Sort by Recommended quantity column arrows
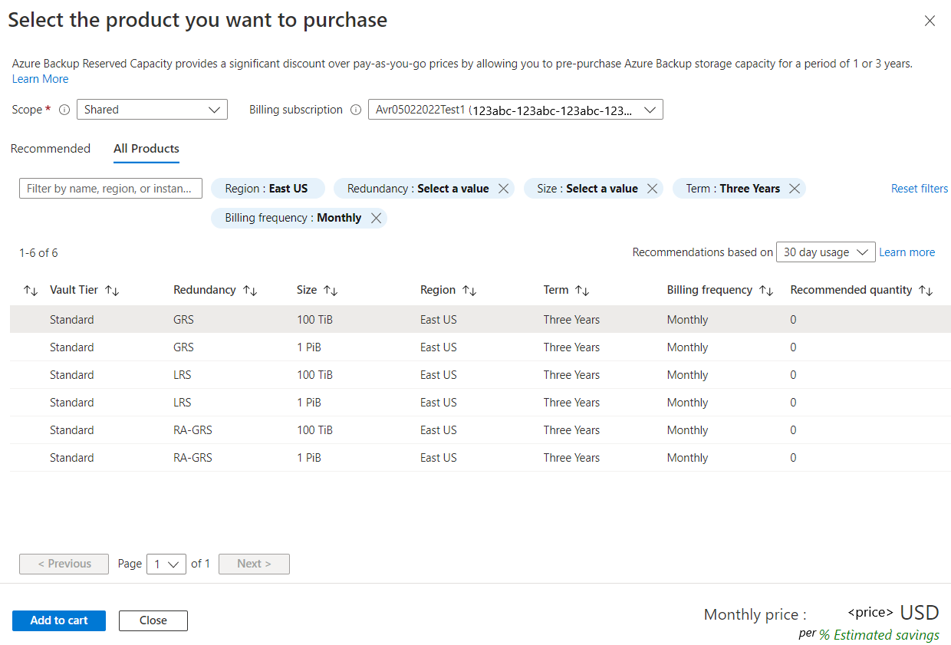The width and height of the screenshot is (951, 645). tap(926, 291)
